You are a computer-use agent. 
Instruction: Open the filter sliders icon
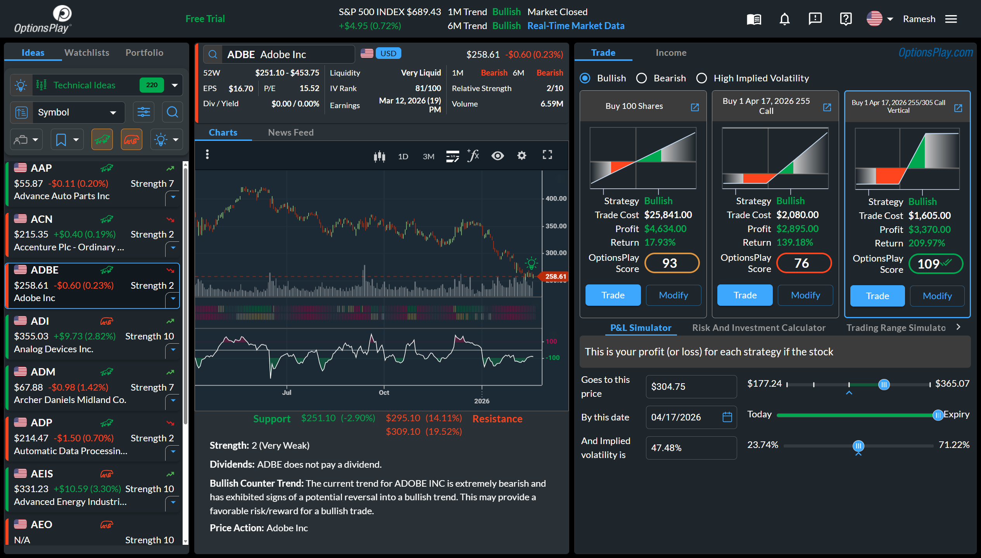(143, 112)
